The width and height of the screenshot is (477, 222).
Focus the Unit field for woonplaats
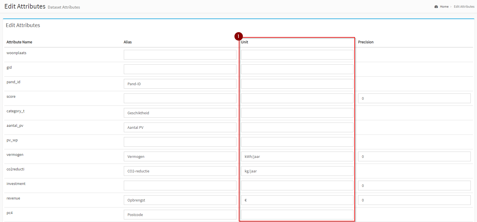[297, 55]
